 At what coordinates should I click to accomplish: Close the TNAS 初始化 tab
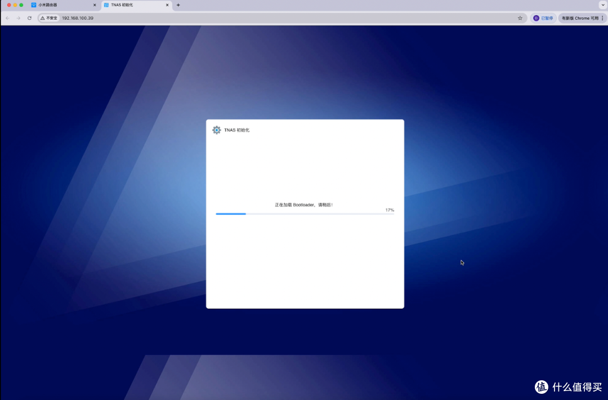pos(167,5)
